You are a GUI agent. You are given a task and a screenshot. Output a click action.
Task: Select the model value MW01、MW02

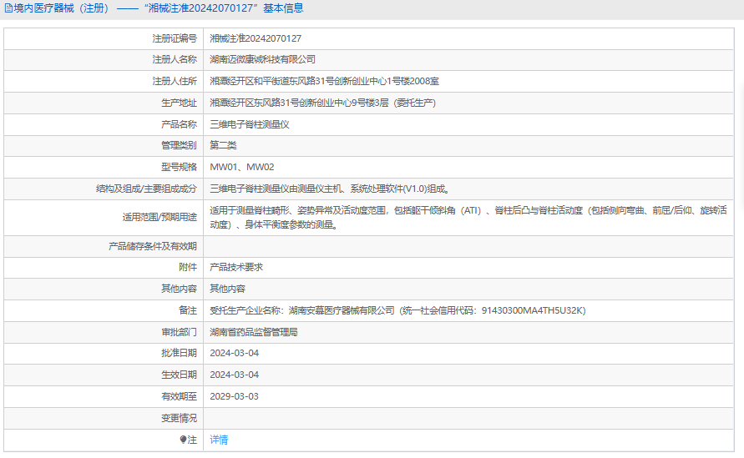pos(242,167)
